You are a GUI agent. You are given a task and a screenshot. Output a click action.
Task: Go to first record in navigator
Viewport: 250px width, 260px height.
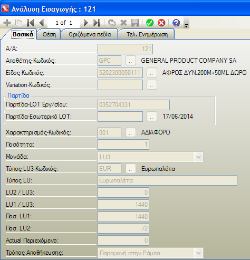click(x=30, y=23)
